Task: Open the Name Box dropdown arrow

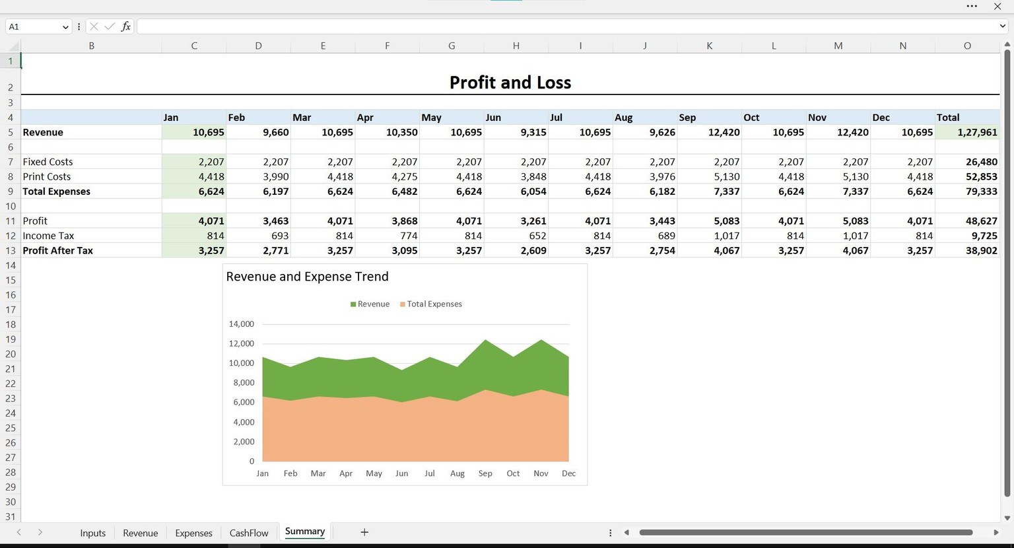Action: click(65, 27)
